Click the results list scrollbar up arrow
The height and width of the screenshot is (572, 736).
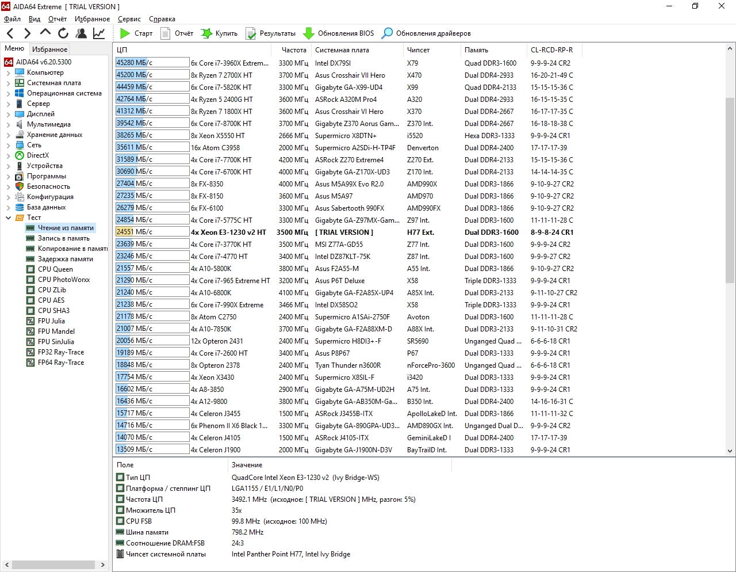point(730,47)
